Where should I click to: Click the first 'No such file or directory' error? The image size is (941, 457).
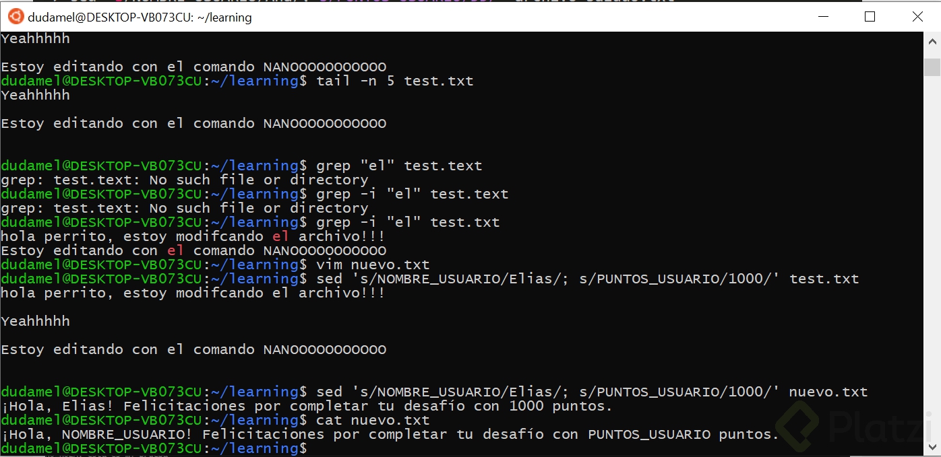259,180
